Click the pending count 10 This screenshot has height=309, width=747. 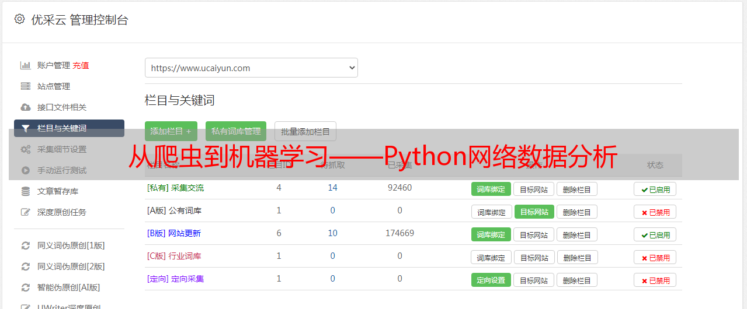333,233
